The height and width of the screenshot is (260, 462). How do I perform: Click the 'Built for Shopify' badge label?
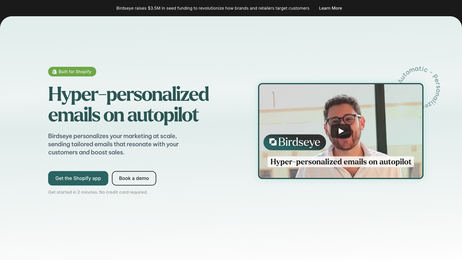click(x=75, y=72)
